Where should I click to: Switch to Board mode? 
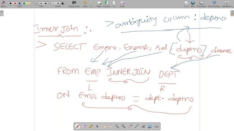(186, 4)
